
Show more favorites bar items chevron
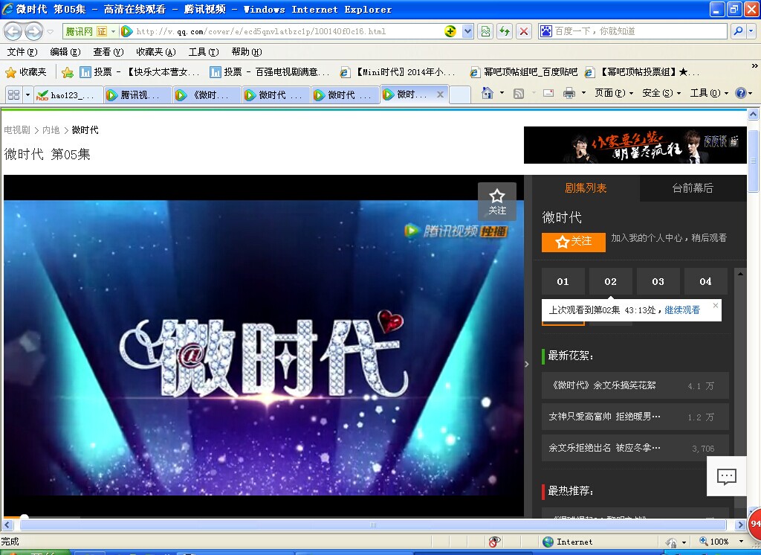pyautogui.click(x=754, y=66)
